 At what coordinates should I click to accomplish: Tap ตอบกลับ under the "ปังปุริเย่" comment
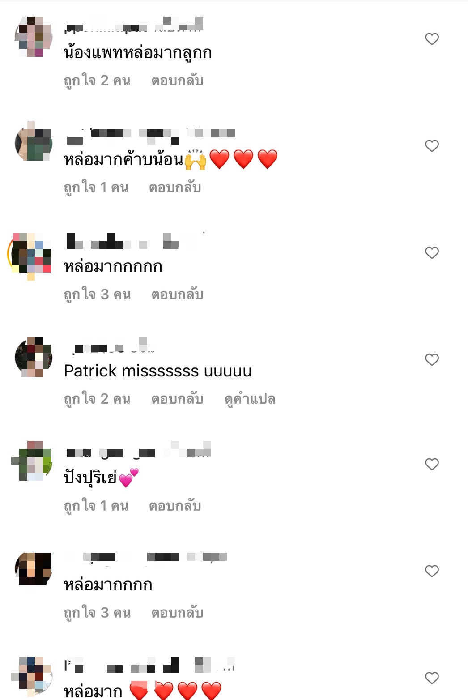point(175,506)
